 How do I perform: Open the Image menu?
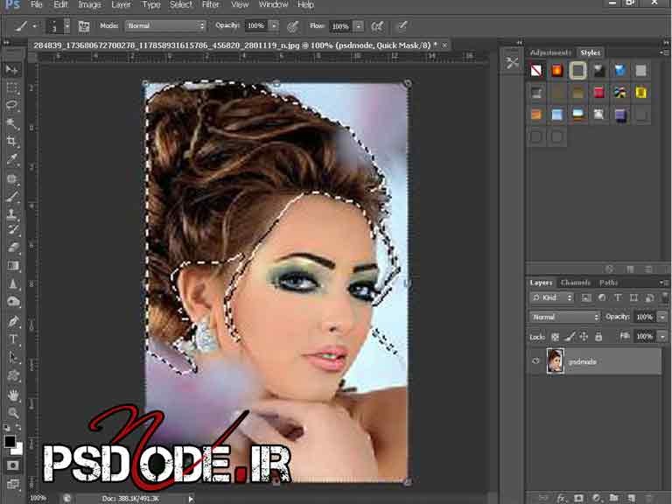[89, 4]
